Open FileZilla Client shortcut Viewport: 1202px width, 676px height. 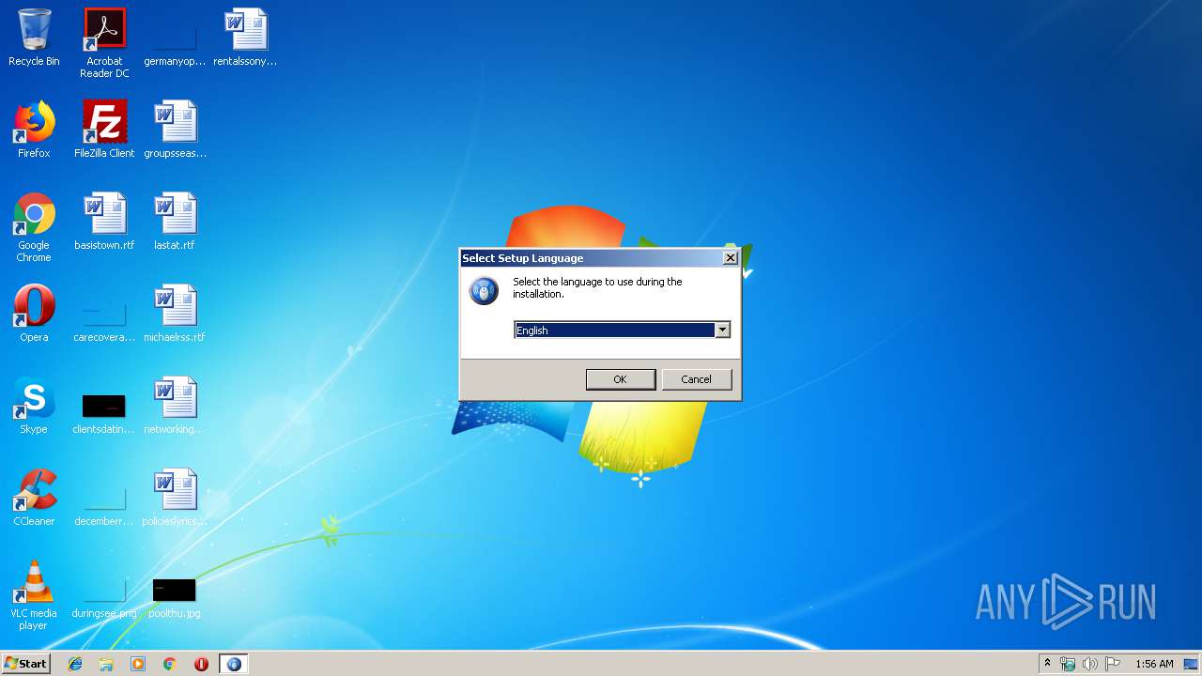pyautogui.click(x=104, y=130)
